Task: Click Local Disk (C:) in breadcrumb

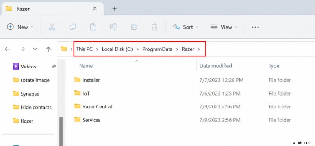Action: (x=117, y=49)
